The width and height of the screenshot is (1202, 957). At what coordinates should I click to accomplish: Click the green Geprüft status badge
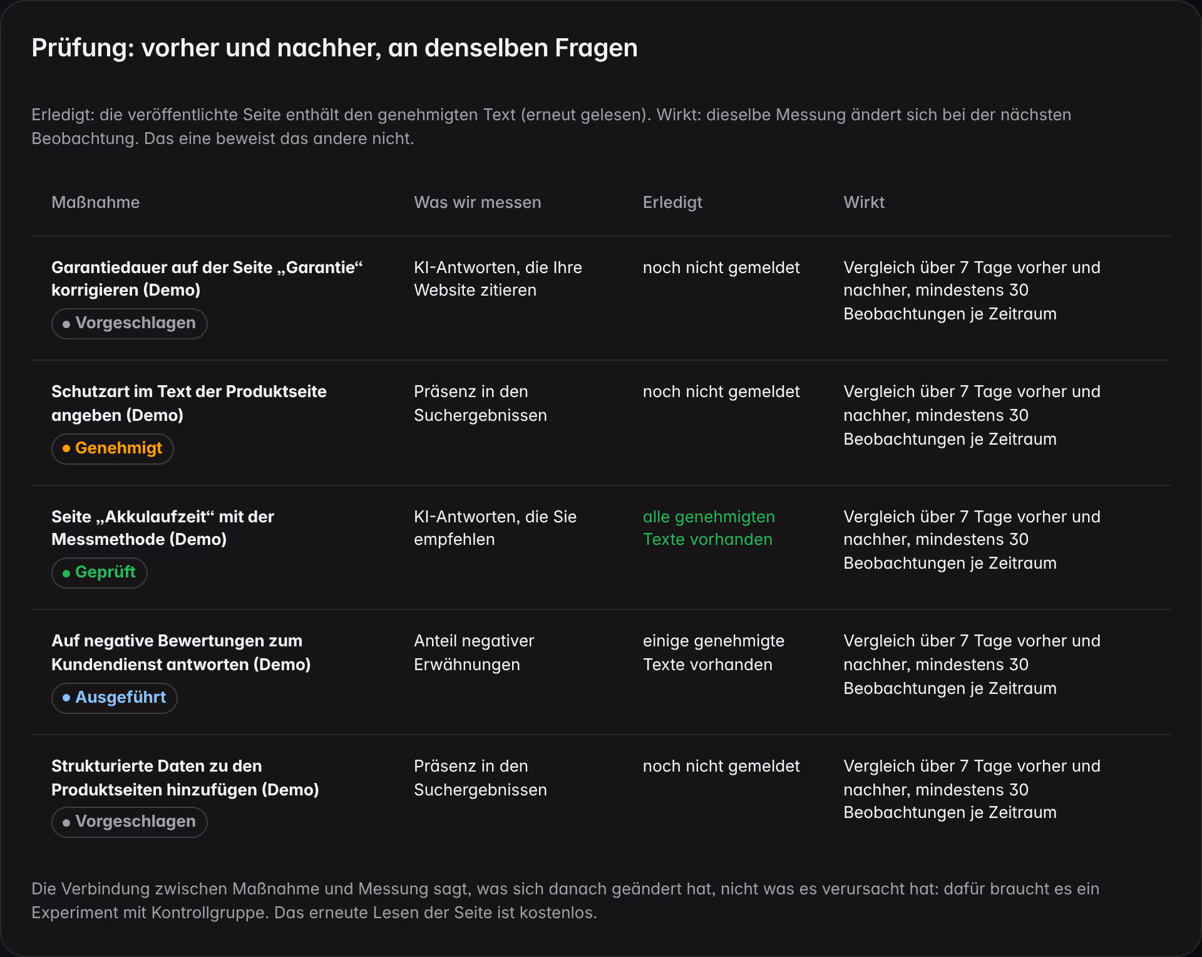tap(100, 572)
